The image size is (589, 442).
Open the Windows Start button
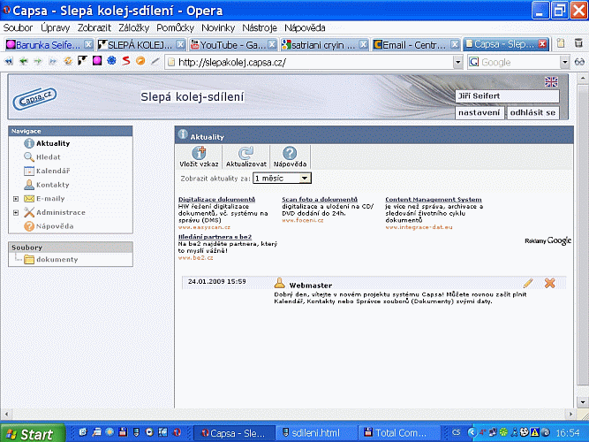coord(33,433)
